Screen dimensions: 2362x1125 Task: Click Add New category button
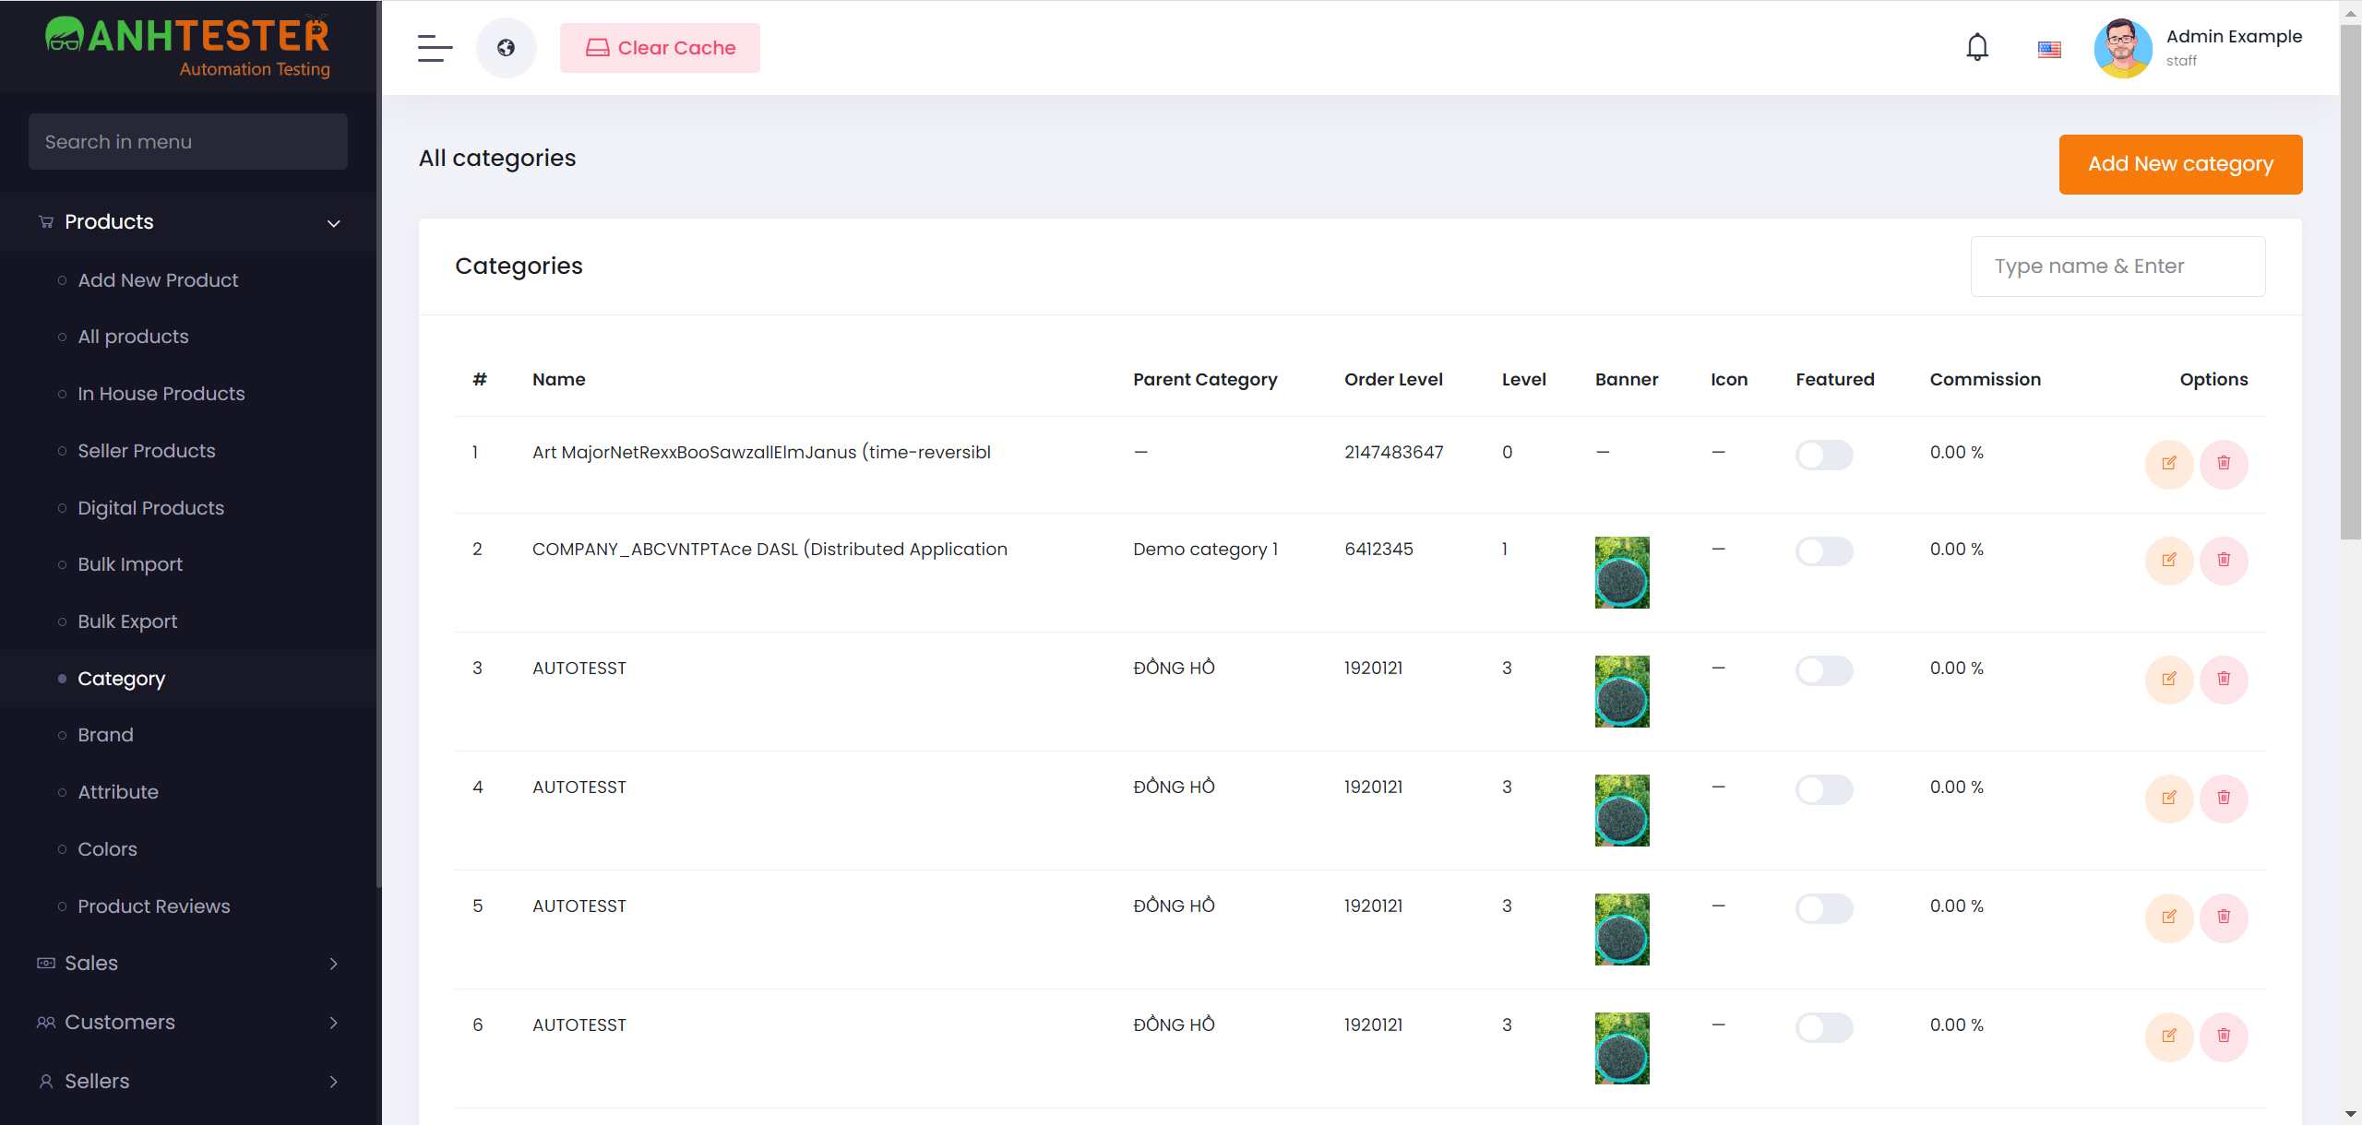(2180, 164)
